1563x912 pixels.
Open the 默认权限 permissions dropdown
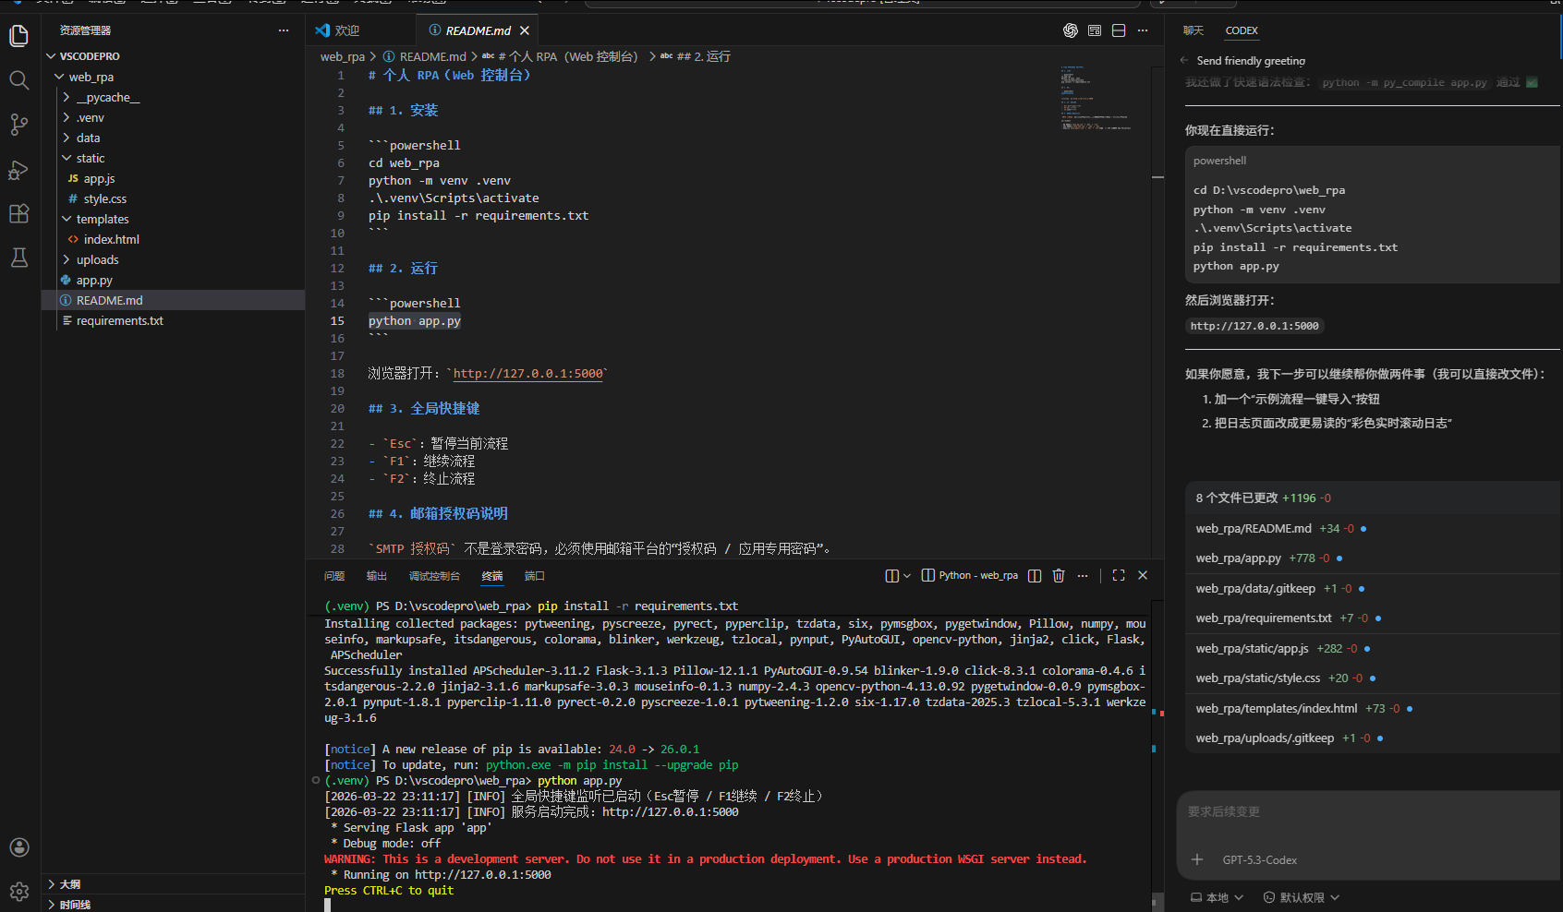tap(1302, 897)
